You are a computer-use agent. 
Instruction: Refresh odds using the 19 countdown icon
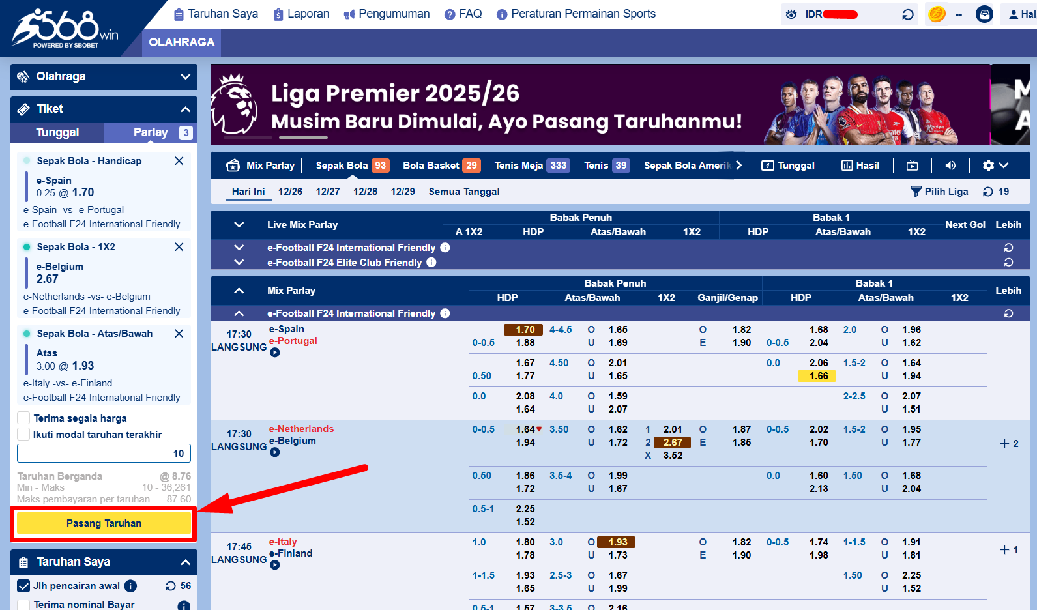(x=988, y=192)
